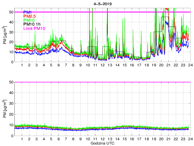Click the Godzina UTC axis label
This screenshot has width=194, height=146.
(102, 143)
